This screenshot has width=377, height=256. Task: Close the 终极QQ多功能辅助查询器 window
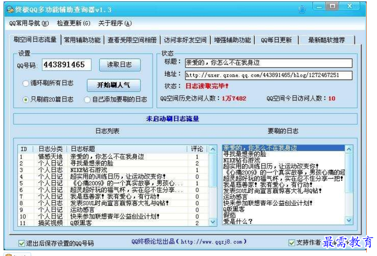tap(350, 6)
